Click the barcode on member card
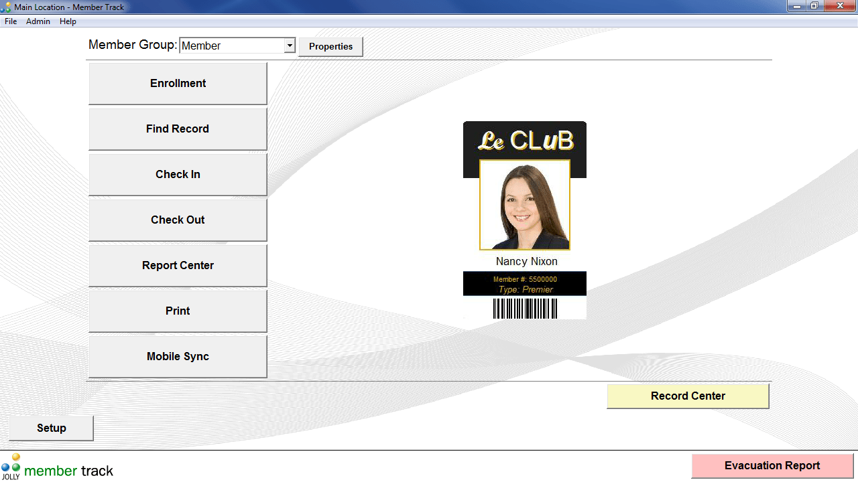Image resolution: width=858 pixels, height=482 pixels. coord(525,309)
